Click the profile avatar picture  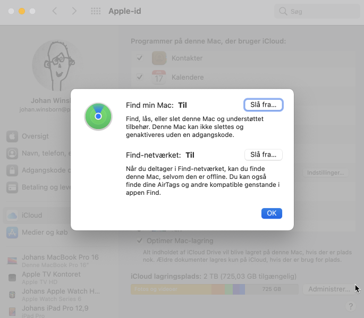coord(57,65)
